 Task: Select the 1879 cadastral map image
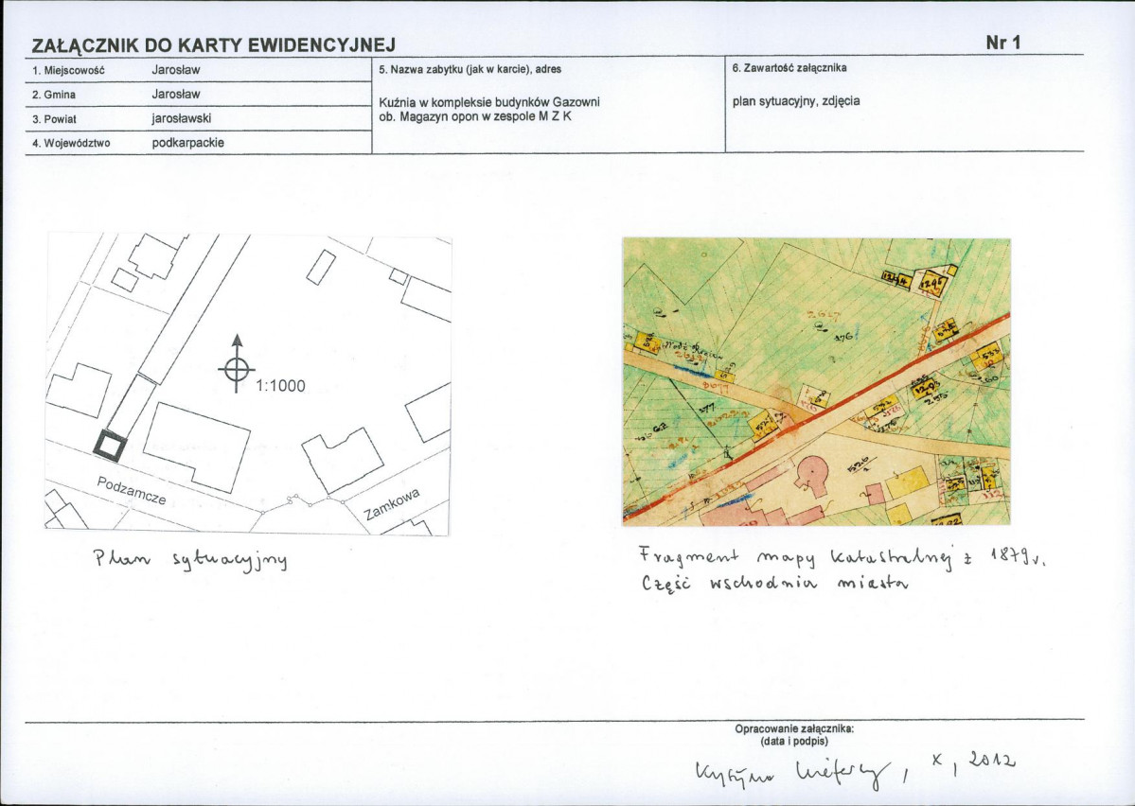817,381
